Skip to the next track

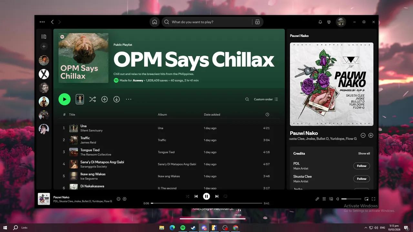217,196
